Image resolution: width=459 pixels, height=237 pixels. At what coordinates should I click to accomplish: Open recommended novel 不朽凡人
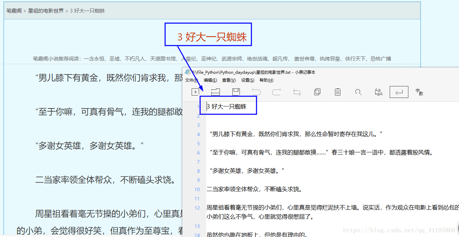tap(135, 59)
